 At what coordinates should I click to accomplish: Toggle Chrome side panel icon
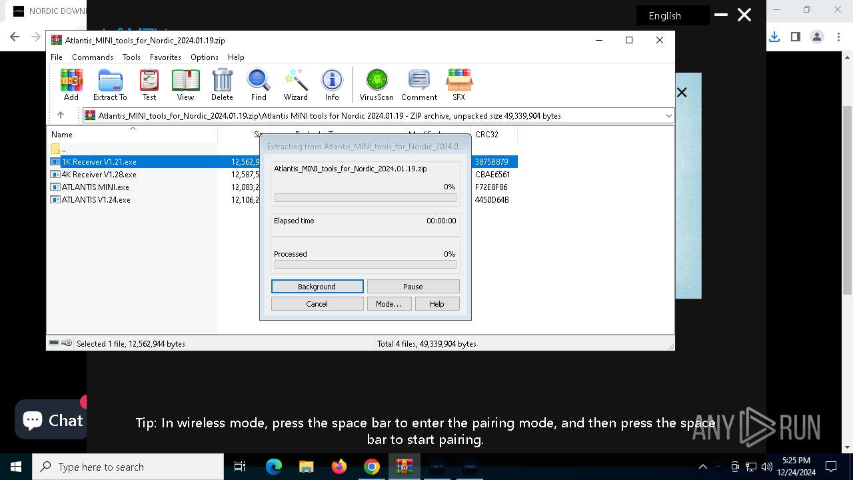[x=796, y=37]
